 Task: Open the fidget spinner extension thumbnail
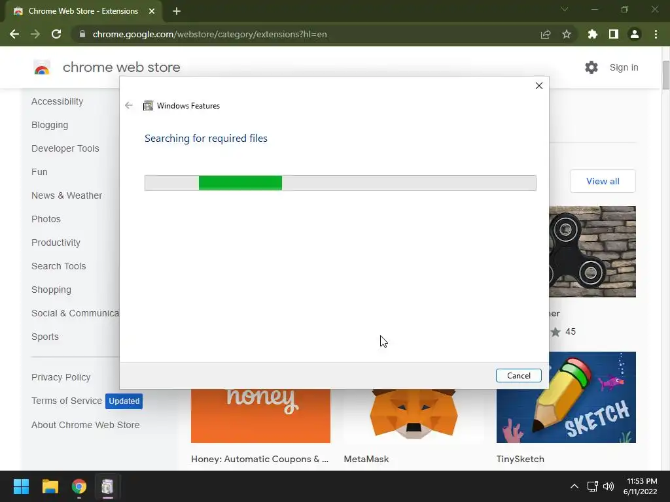pyautogui.click(x=592, y=252)
